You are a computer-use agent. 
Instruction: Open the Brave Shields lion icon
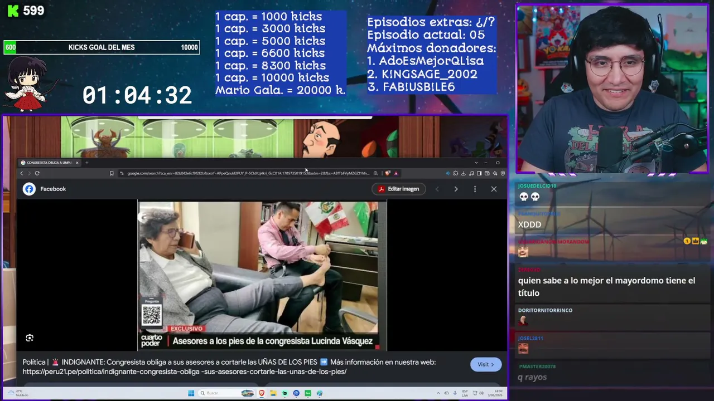click(x=388, y=173)
